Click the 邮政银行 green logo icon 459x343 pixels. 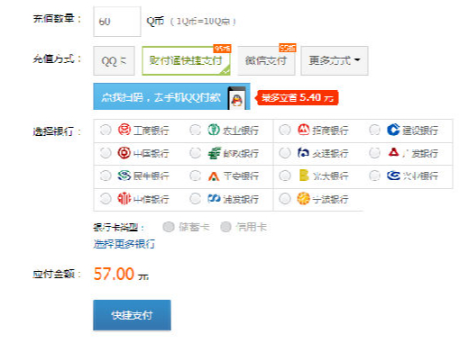tap(215, 153)
